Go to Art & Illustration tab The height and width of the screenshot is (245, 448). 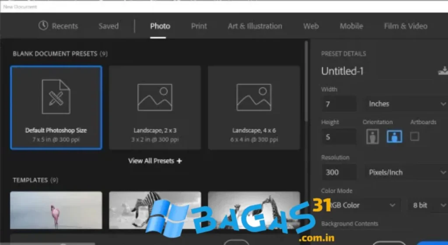pos(255,26)
